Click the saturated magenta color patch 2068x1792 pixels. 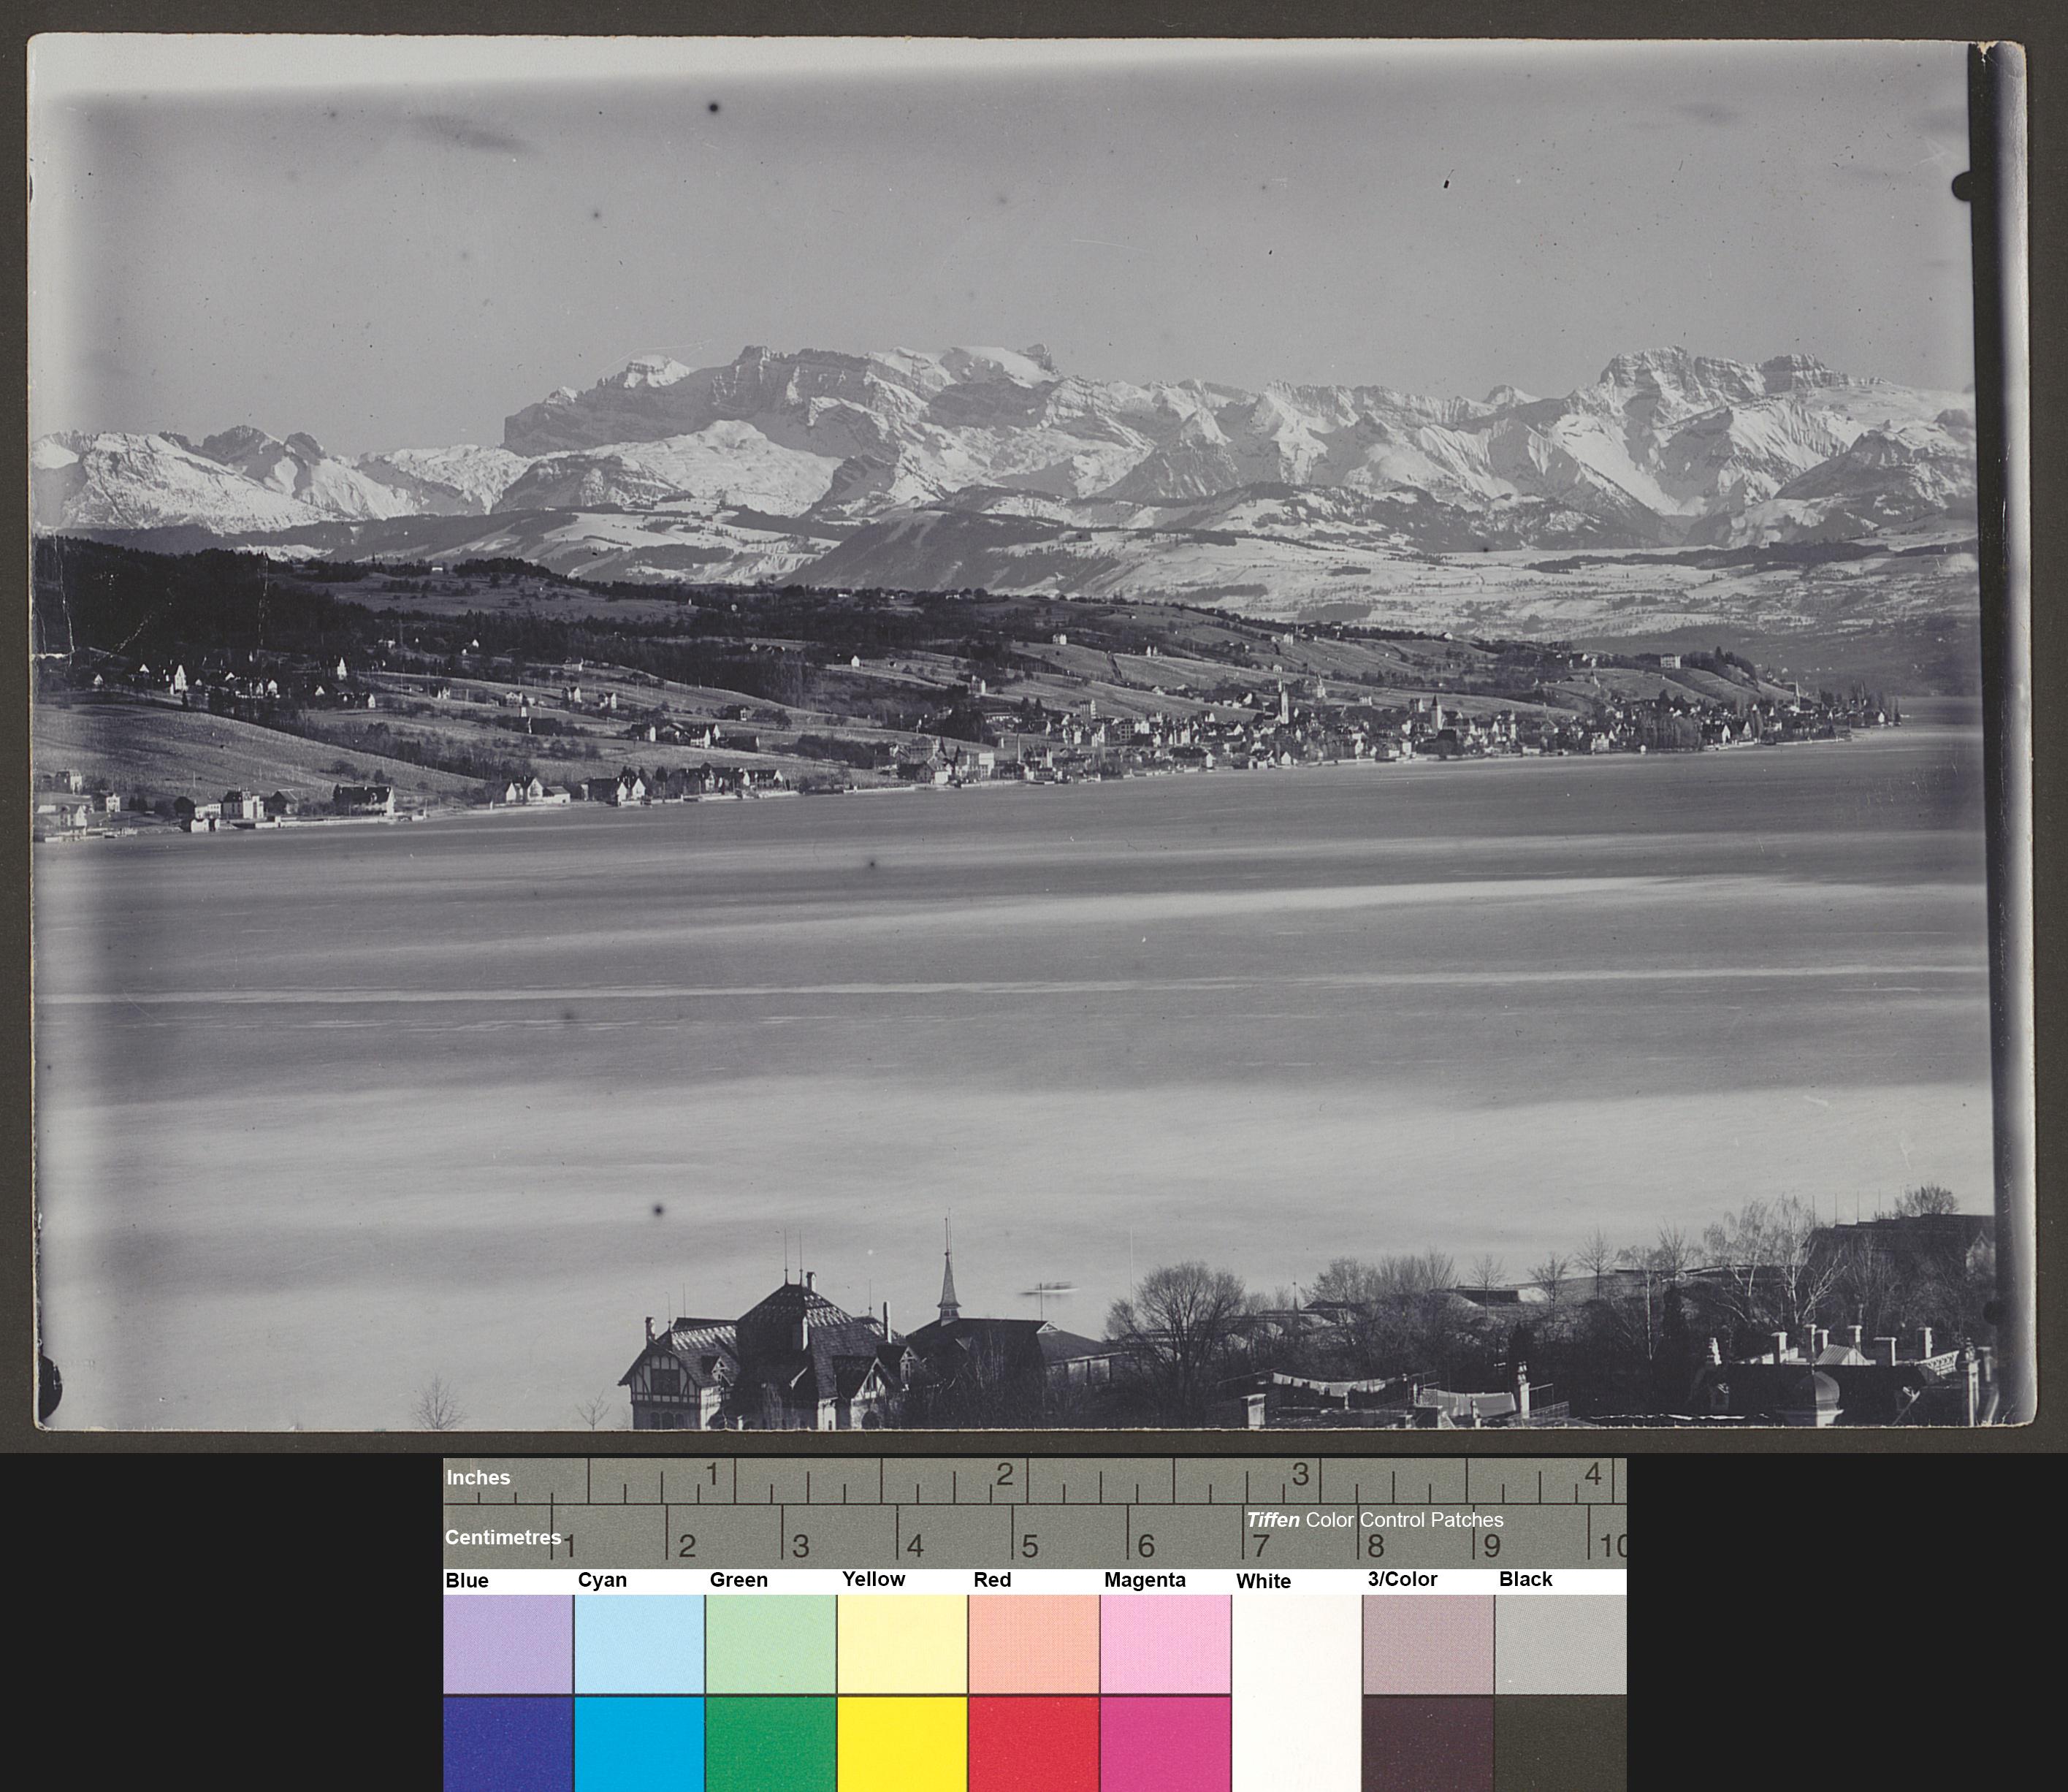1166,1744
